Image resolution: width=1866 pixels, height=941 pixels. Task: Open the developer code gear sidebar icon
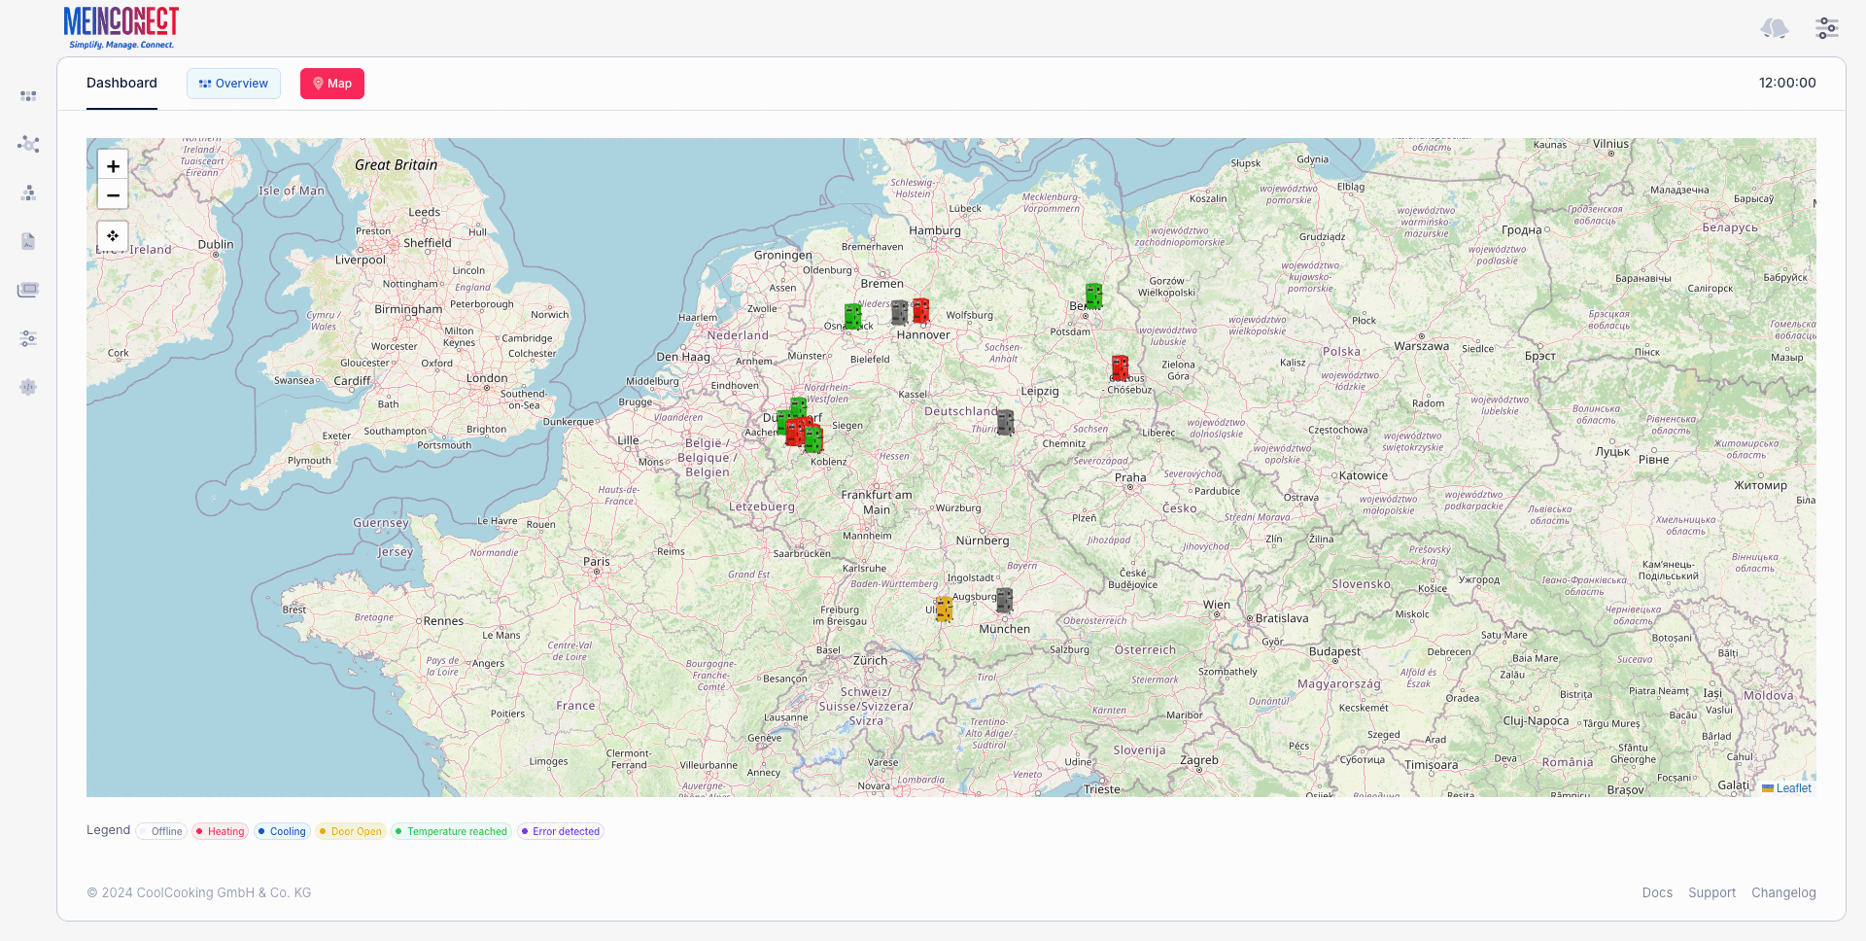coord(28,387)
